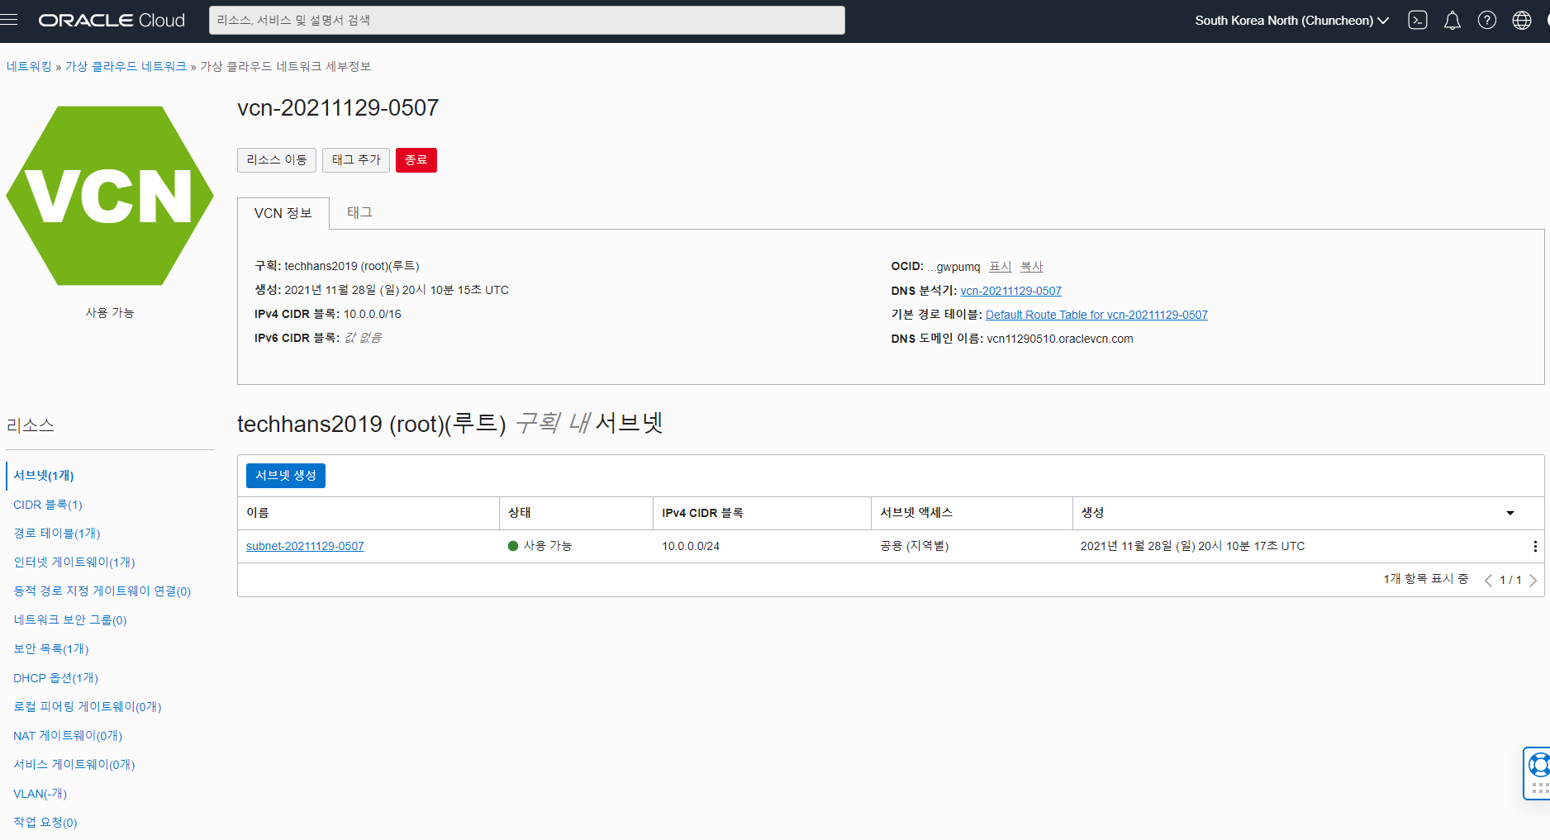This screenshot has width=1550, height=840.
Task: Select 작업 요청(0) in resources list
Action: click(x=45, y=823)
